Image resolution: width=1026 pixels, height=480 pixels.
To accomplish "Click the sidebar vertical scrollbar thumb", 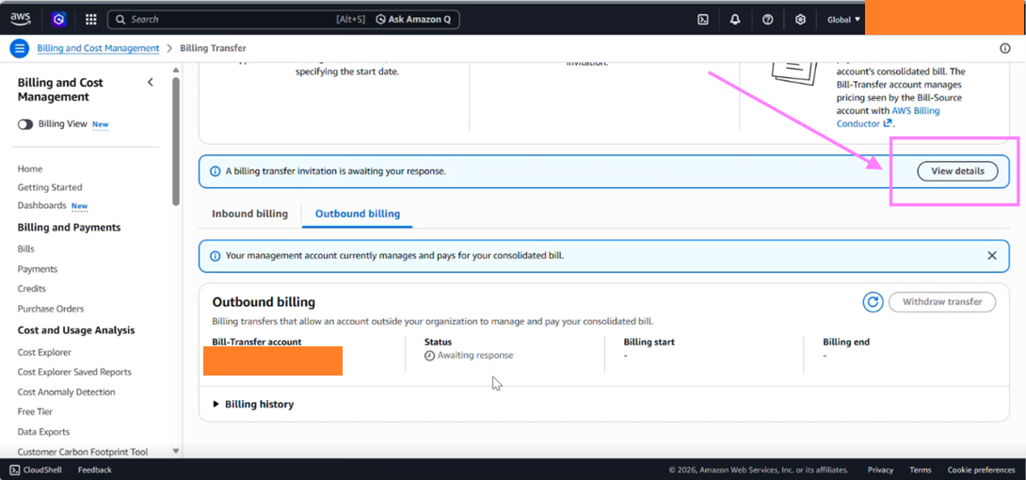I will (175, 140).
